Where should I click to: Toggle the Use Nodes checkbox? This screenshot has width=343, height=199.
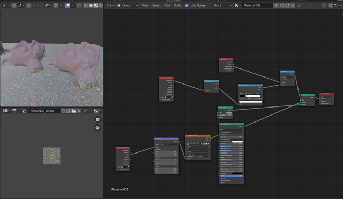pyautogui.click(x=187, y=6)
